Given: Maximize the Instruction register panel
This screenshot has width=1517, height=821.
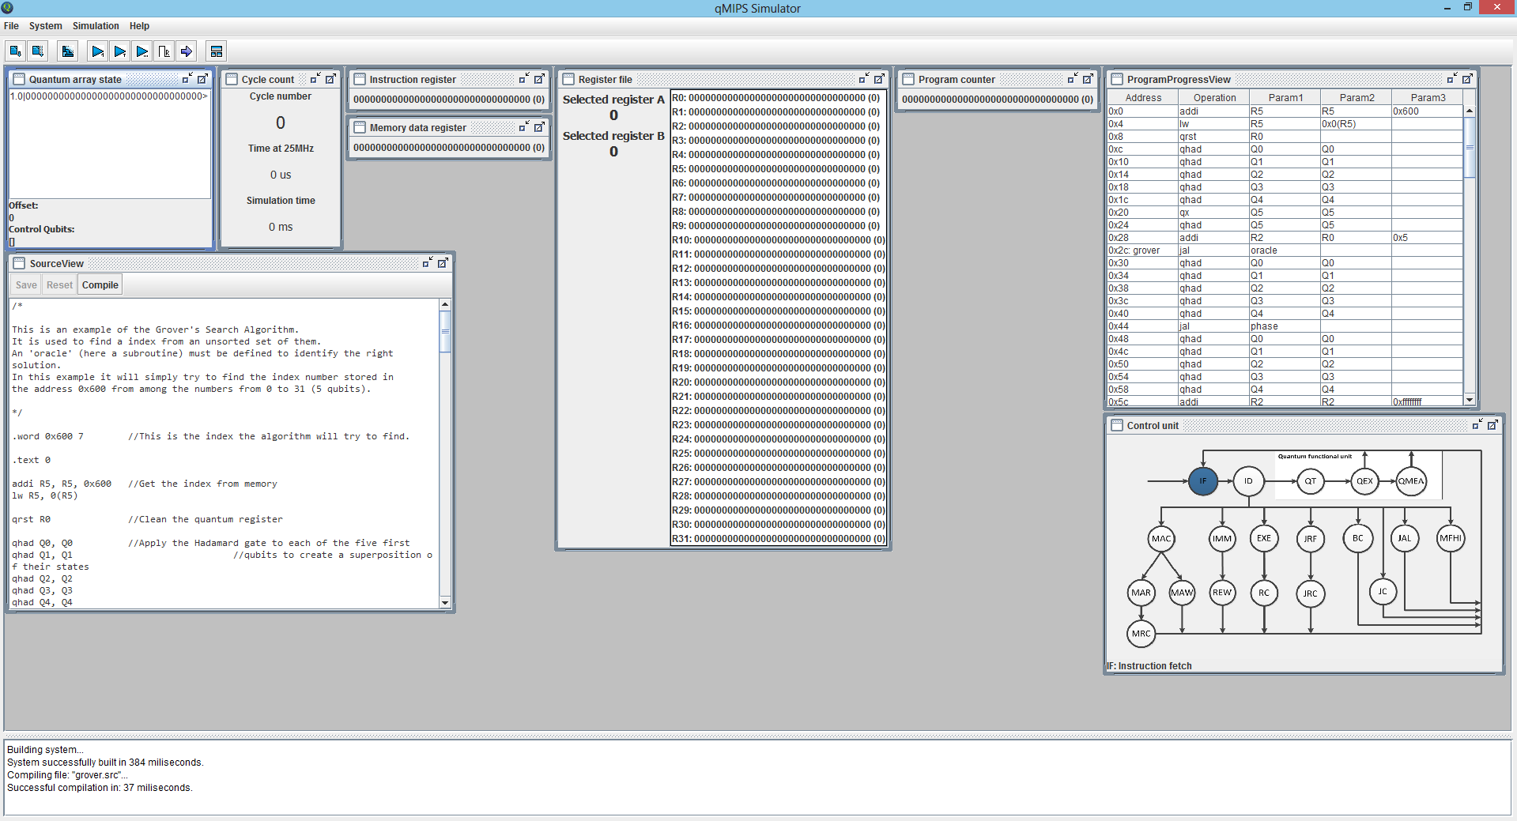Looking at the screenshot, I should click(539, 79).
